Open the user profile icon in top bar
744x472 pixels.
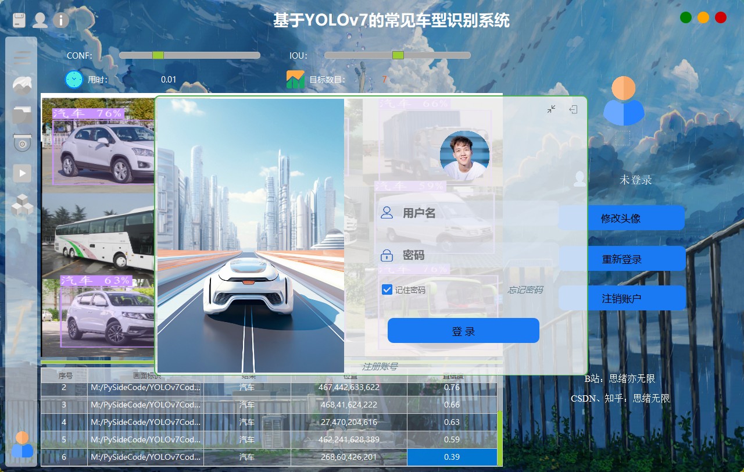40,20
